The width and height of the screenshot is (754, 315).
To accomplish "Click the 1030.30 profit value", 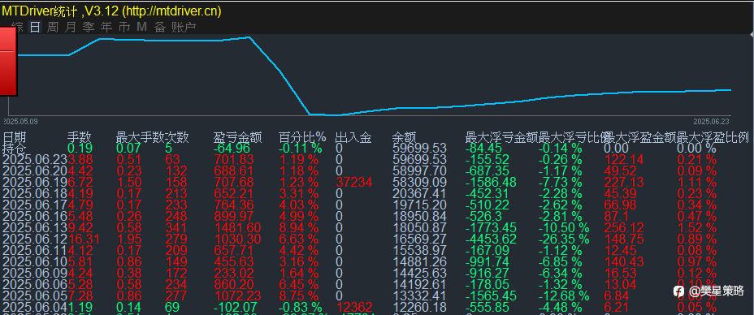I will [236, 239].
